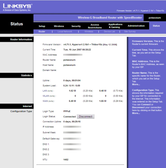Select the Status tab
The height and width of the screenshot is (168, 166).
156,26
